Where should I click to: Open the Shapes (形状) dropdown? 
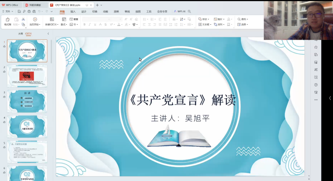[204, 19]
